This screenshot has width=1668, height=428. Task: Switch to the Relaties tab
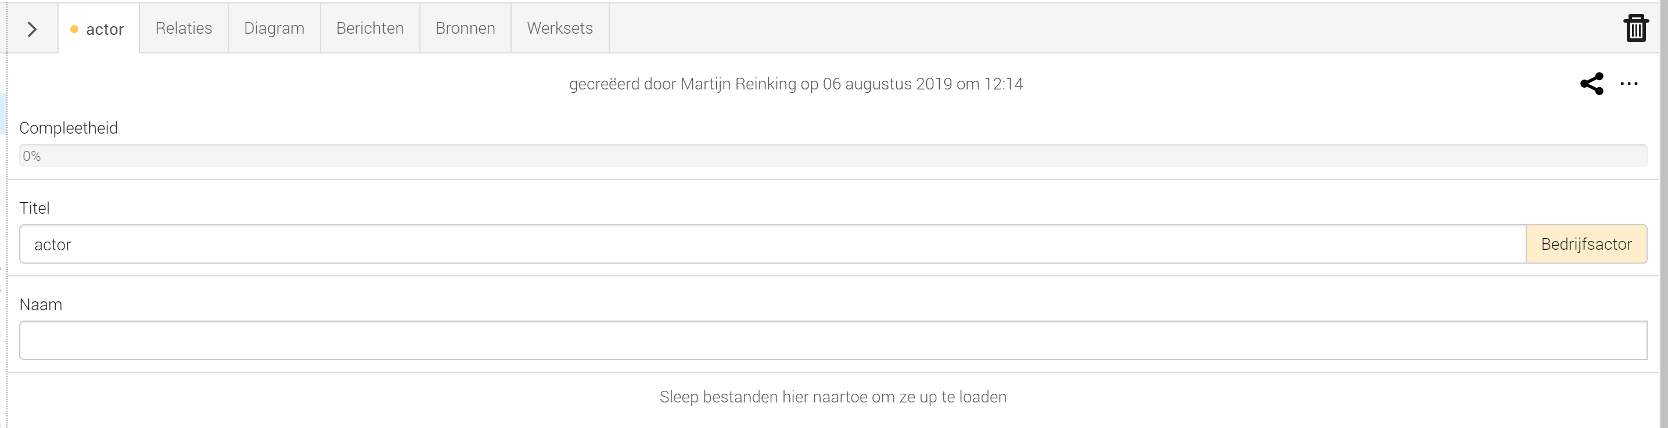[184, 28]
